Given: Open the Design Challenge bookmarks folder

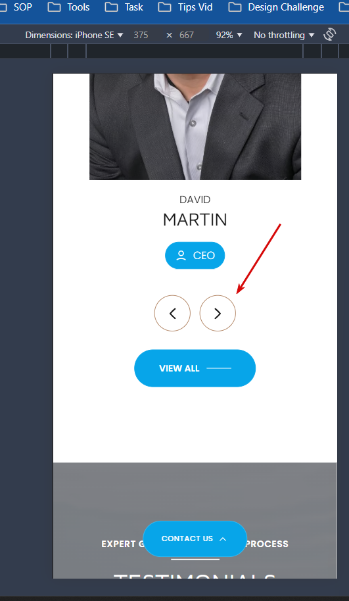Looking at the screenshot, I should pos(276,7).
